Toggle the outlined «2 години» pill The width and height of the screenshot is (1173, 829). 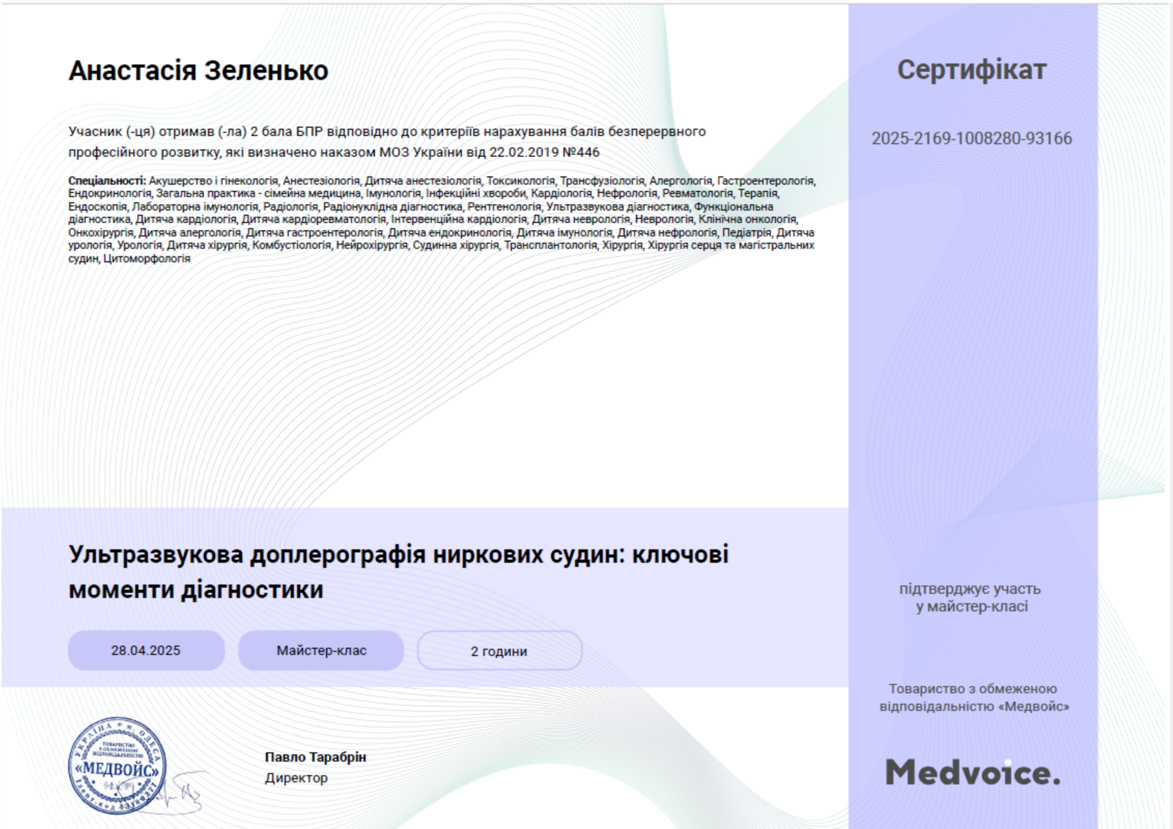(x=499, y=650)
